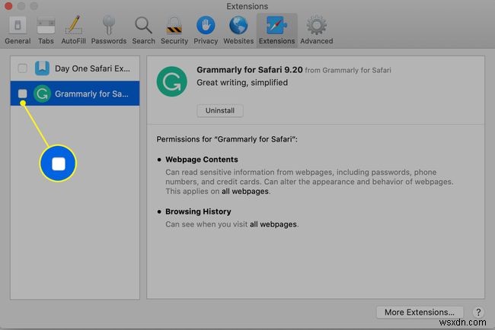495x330 pixels.
Task: Toggle the Grammarly for Safari checkbox
Action: point(22,94)
